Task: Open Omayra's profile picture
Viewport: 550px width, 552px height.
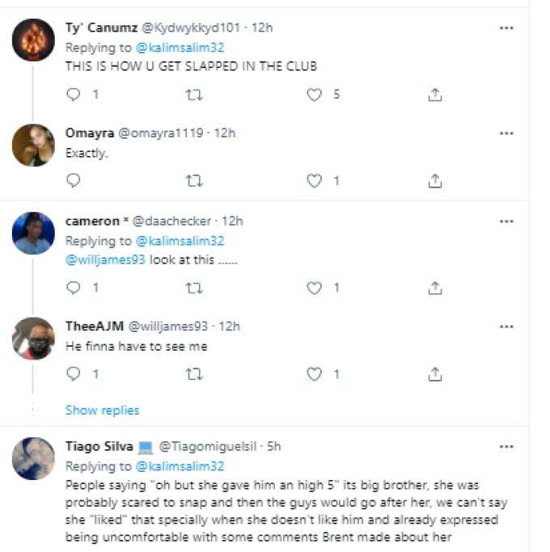Action: [x=33, y=146]
